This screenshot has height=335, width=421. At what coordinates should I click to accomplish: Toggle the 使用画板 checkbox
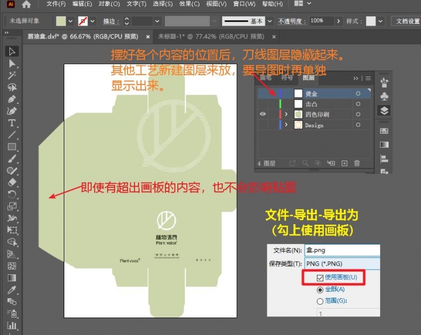tap(319, 277)
